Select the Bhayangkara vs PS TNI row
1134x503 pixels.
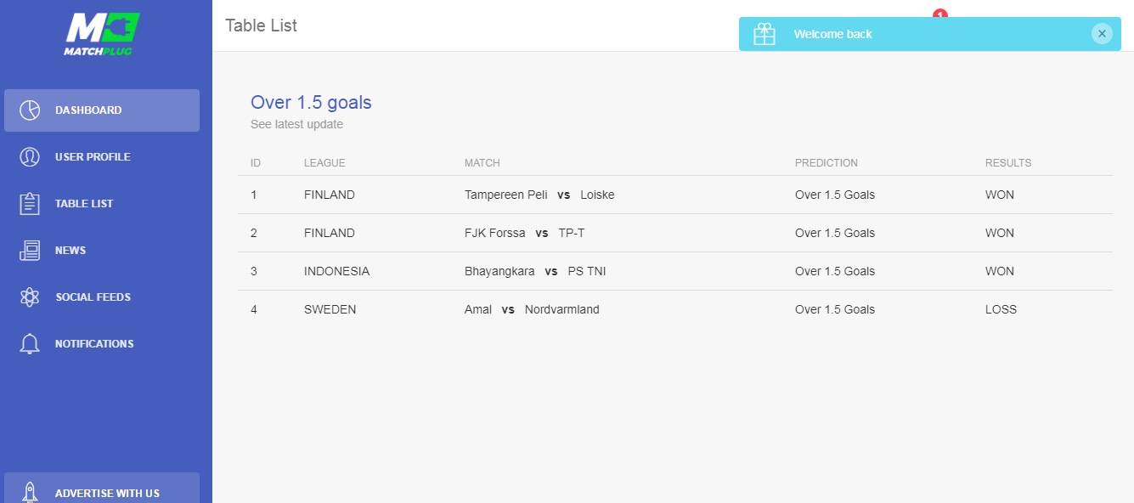[x=675, y=271]
